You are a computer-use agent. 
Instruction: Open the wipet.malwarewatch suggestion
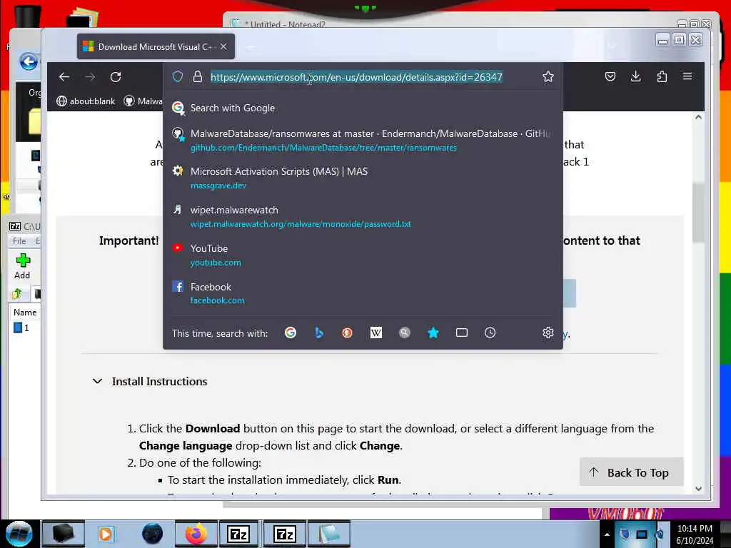tap(363, 217)
